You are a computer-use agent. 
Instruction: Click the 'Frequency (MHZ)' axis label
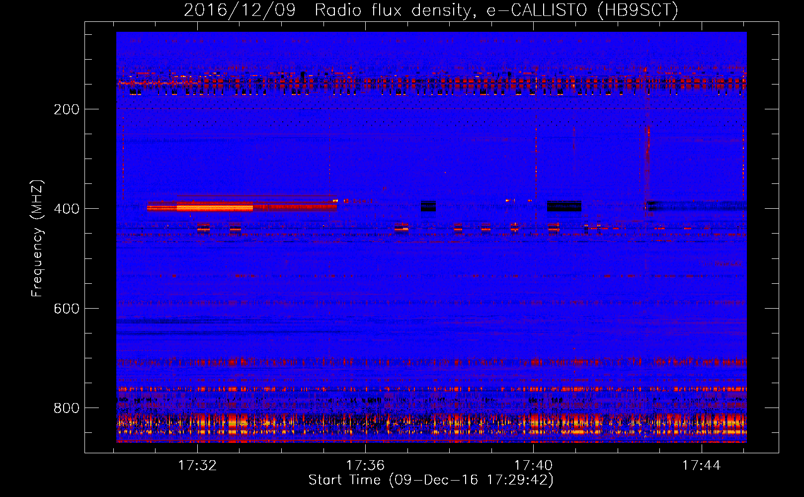(x=37, y=239)
